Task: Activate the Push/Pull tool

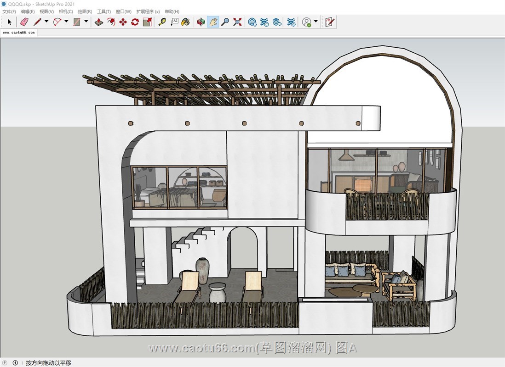Action: click(x=99, y=22)
